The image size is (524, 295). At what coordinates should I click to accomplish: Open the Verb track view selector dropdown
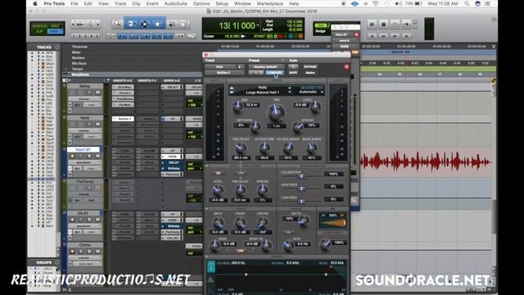84,130
